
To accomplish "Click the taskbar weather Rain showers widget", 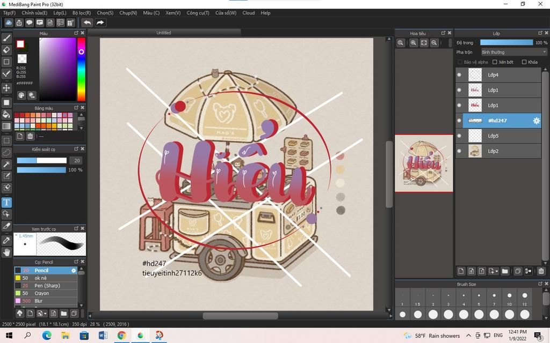I will [x=432, y=335].
